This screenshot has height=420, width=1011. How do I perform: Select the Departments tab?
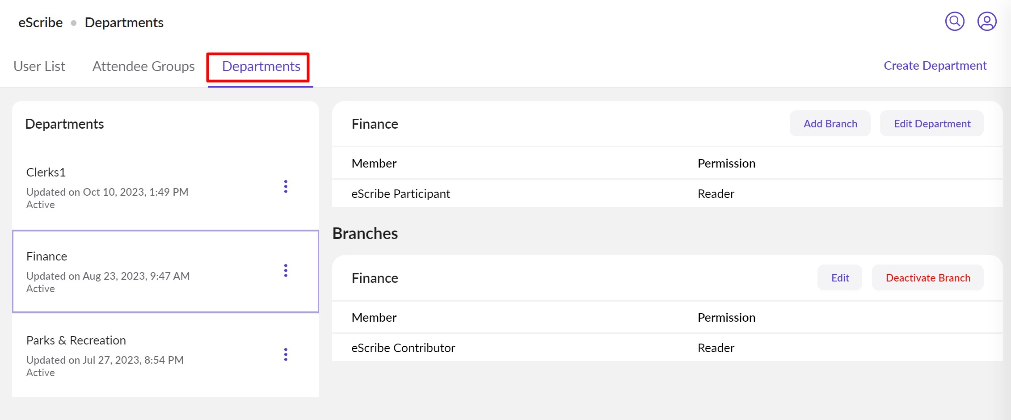(x=261, y=66)
